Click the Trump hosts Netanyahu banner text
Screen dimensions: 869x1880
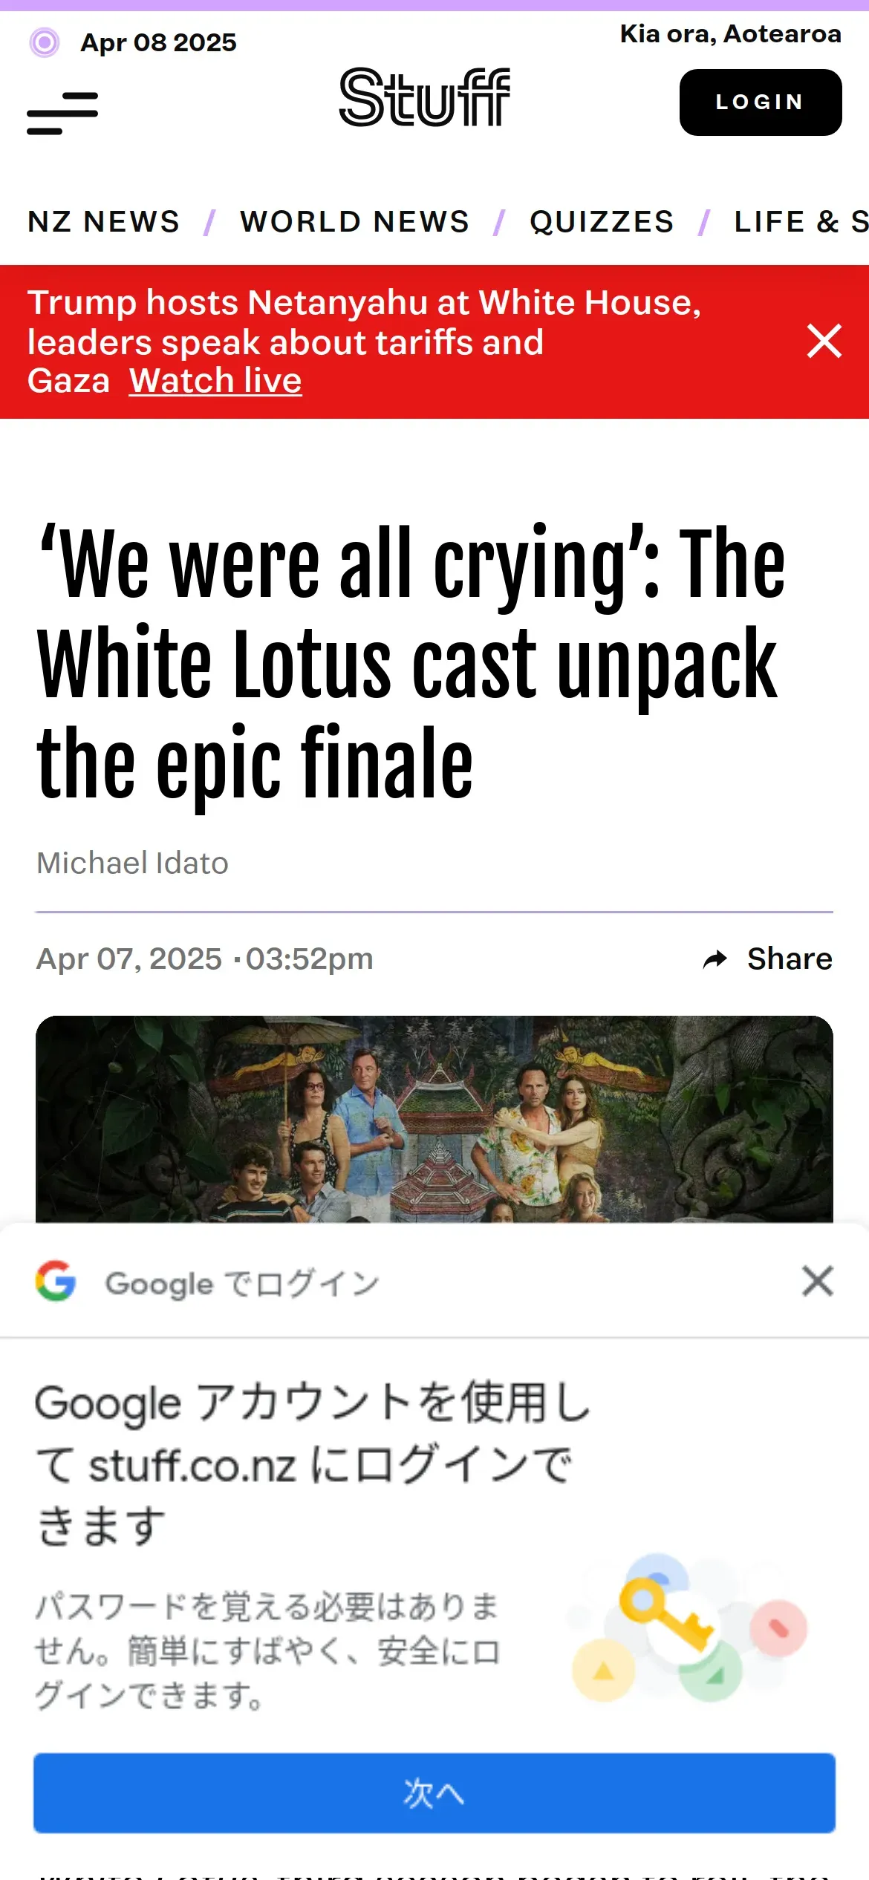coord(364,322)
